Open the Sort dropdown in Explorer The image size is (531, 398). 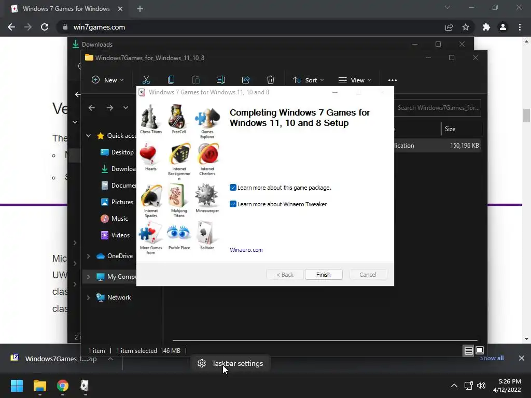click(308, 80)
